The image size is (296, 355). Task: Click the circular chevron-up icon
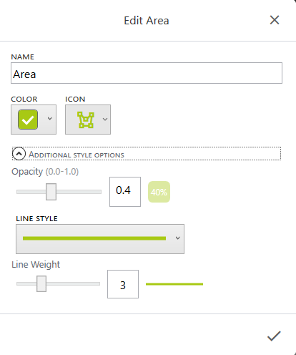coord(19,154)
